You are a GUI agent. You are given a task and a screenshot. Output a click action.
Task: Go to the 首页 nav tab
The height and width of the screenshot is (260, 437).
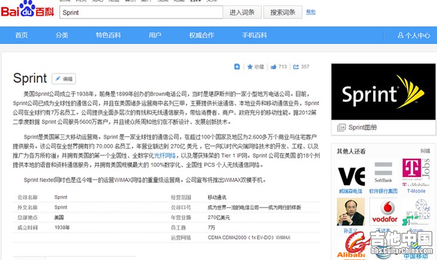tap(22, 35)
